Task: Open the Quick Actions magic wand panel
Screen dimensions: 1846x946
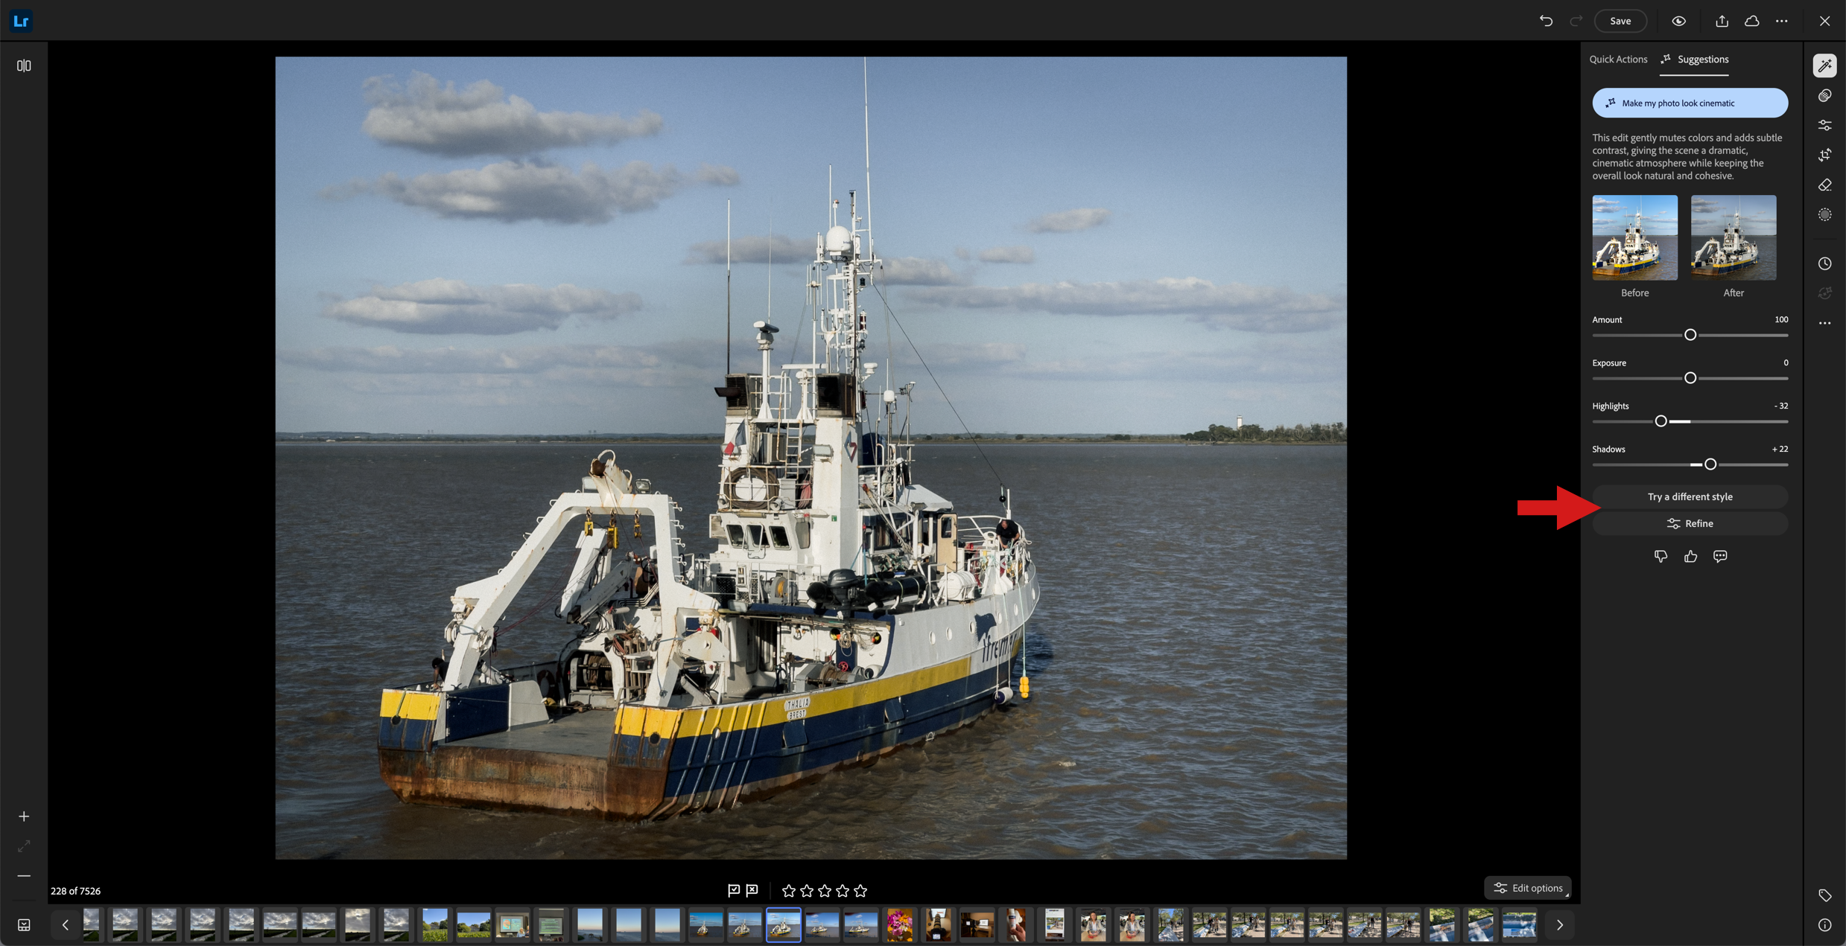Action: 1824,65
